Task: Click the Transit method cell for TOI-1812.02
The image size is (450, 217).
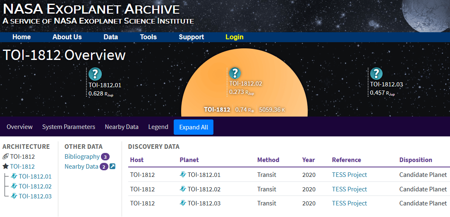Action: [267, 189]
